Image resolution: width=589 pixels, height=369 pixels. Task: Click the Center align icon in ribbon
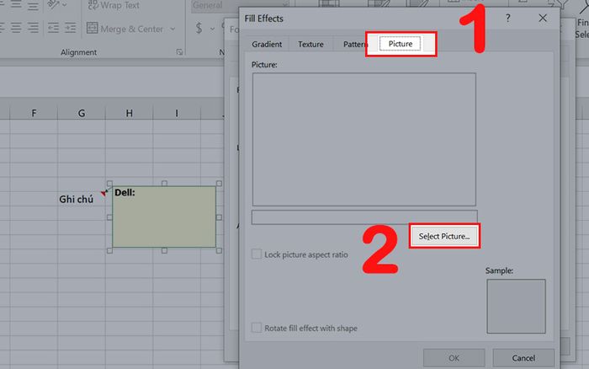click(x=16, y=28)
